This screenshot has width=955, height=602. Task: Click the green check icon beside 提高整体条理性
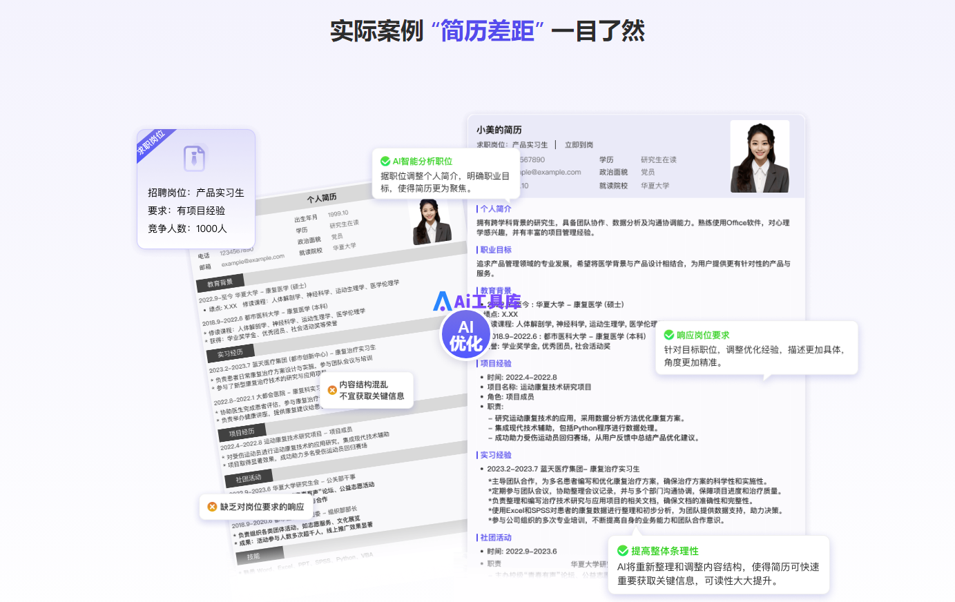coord(623,551)
